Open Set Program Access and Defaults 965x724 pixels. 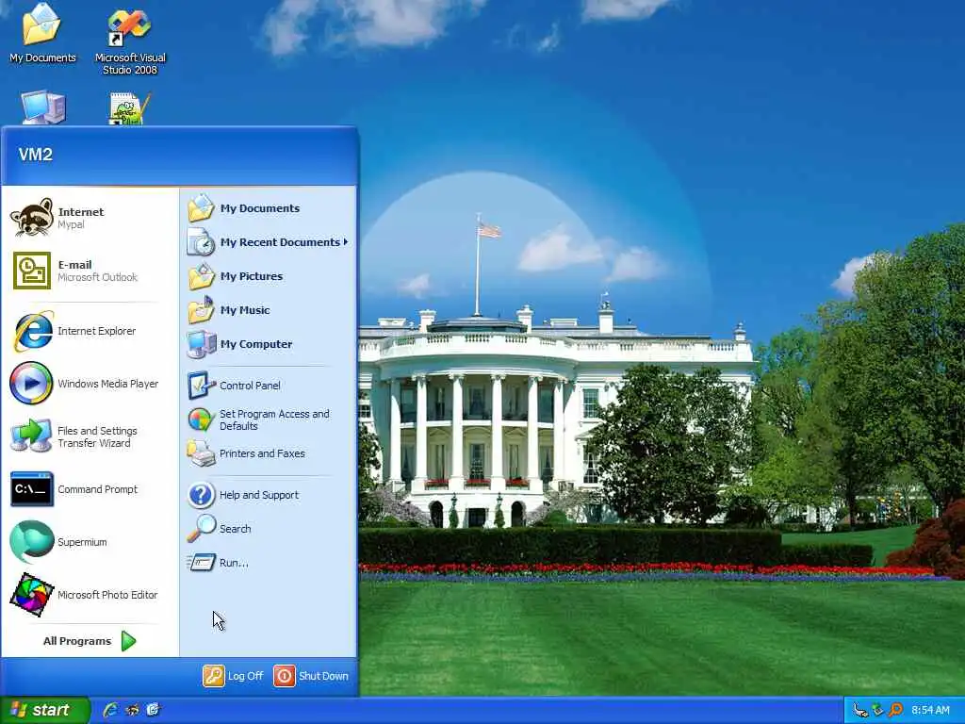[x=268, y=420]
